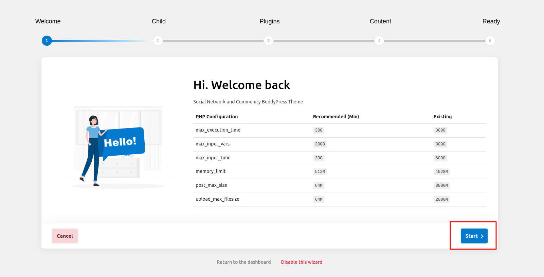Click recommended value 512M for memory_limit
Viewport: 544px width, 277px height.
[320, 172]
